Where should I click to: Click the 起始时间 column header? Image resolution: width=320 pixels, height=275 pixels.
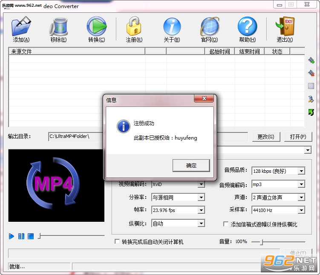click(219, 52)
